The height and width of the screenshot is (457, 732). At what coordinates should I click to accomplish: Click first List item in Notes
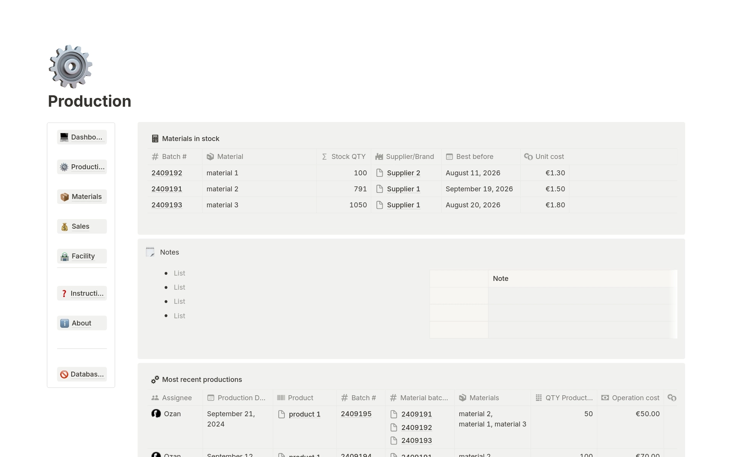[x=180, y=273]
